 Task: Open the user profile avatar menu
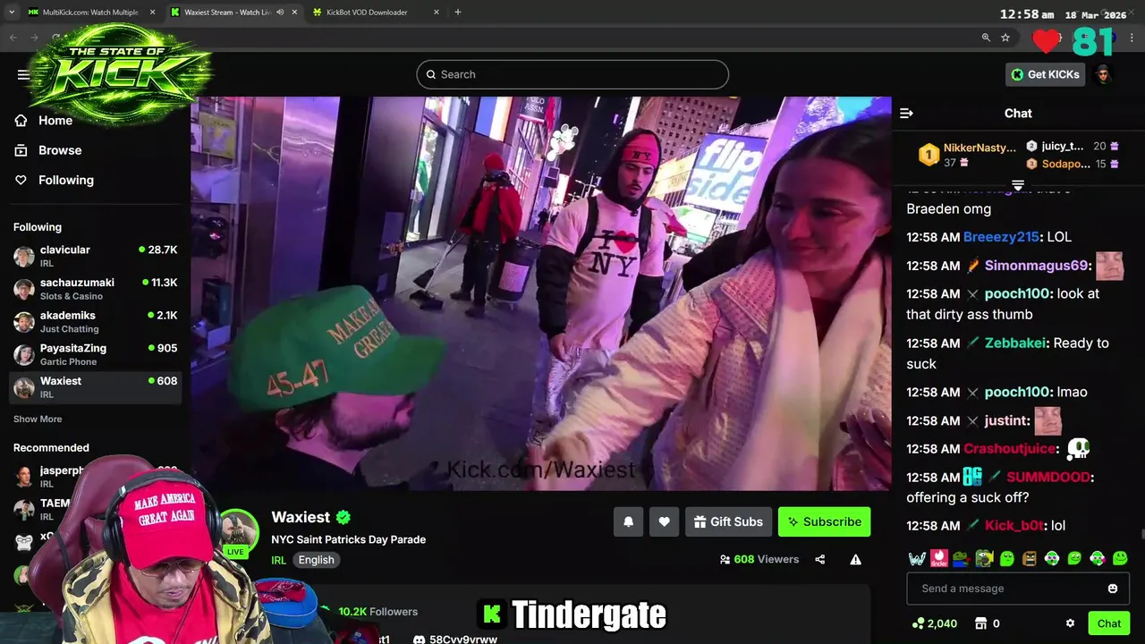point(1104,74)
